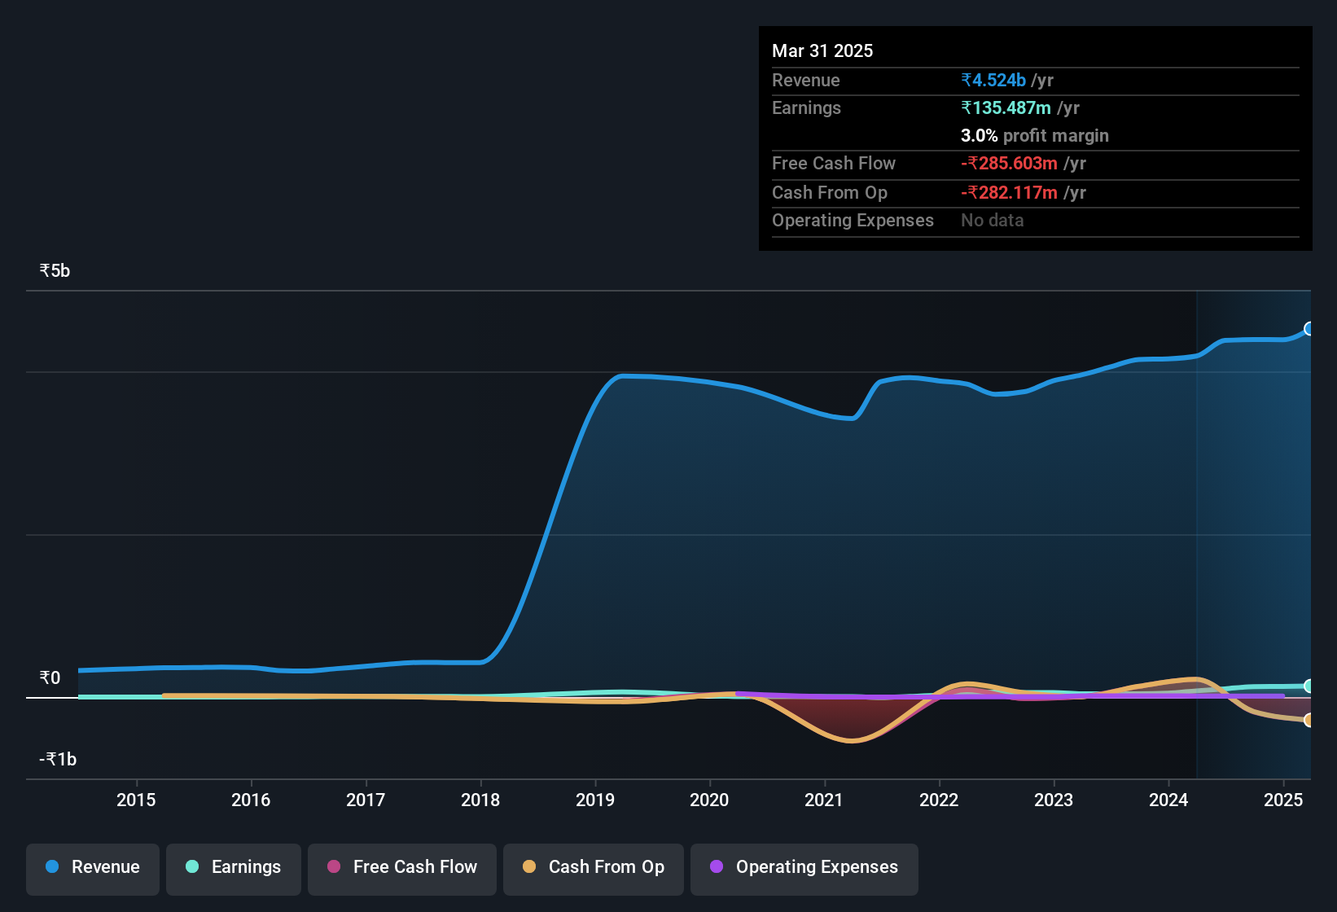Click the -₹282.117m cash from op value
Viewport: 1337px width, 912px height.
pyautogui.click(x=1009, y=193)
